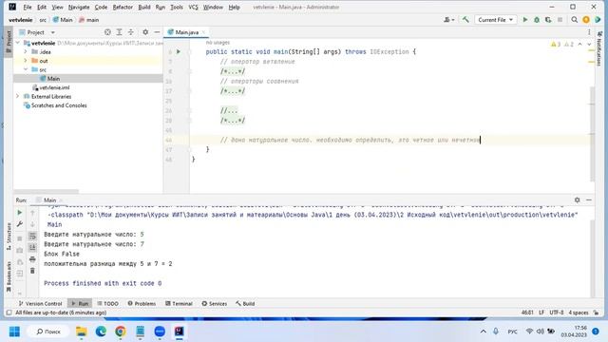Open the editor tabs options menu
This screenshot has height=342, width=608.
(589, 32)
